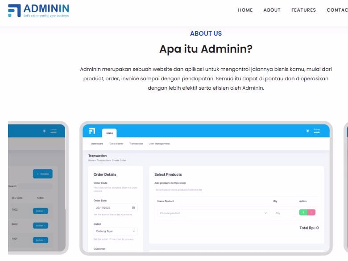
Task: Expand the Outlet dropdown Cabang Tajur
Action: 116,231
